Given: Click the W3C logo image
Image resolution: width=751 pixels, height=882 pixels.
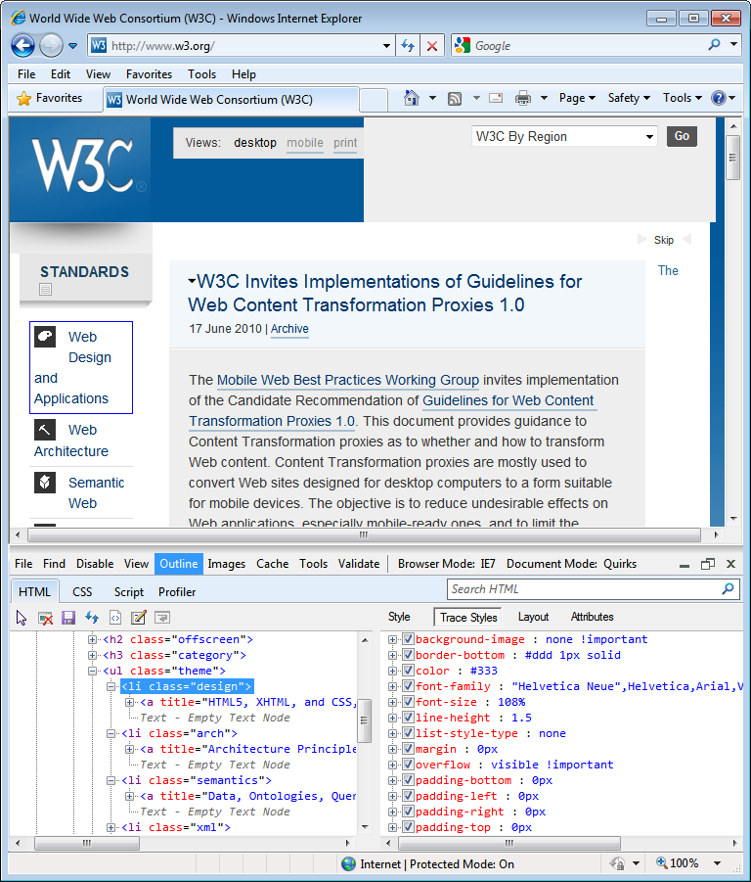Looking at the screenshot, I should pyautogui.click(x=88, y=165).
